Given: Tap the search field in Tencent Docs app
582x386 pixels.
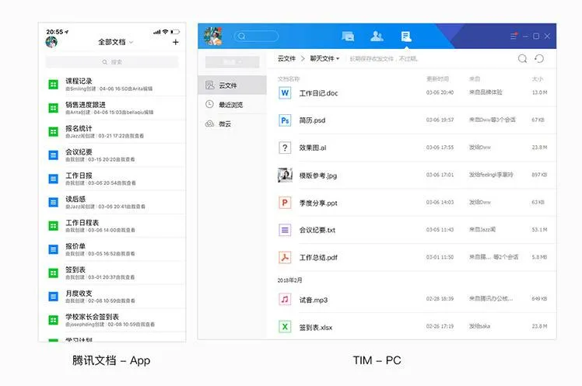Looking at the screenshot, I should pos(112,62).
